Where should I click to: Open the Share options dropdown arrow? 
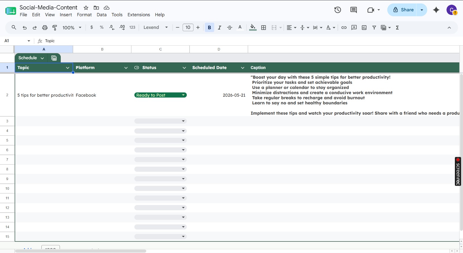point(422,10)
